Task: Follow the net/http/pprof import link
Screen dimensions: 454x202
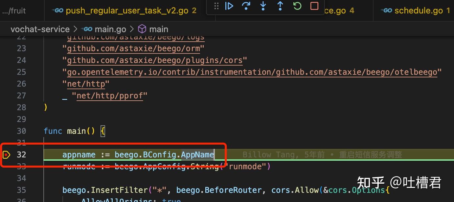Action: (x=110, y=95)
